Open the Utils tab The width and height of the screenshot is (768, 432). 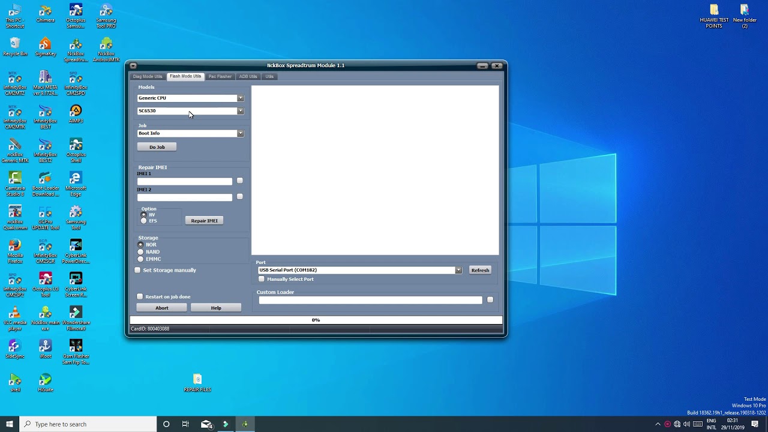point(269,76)
